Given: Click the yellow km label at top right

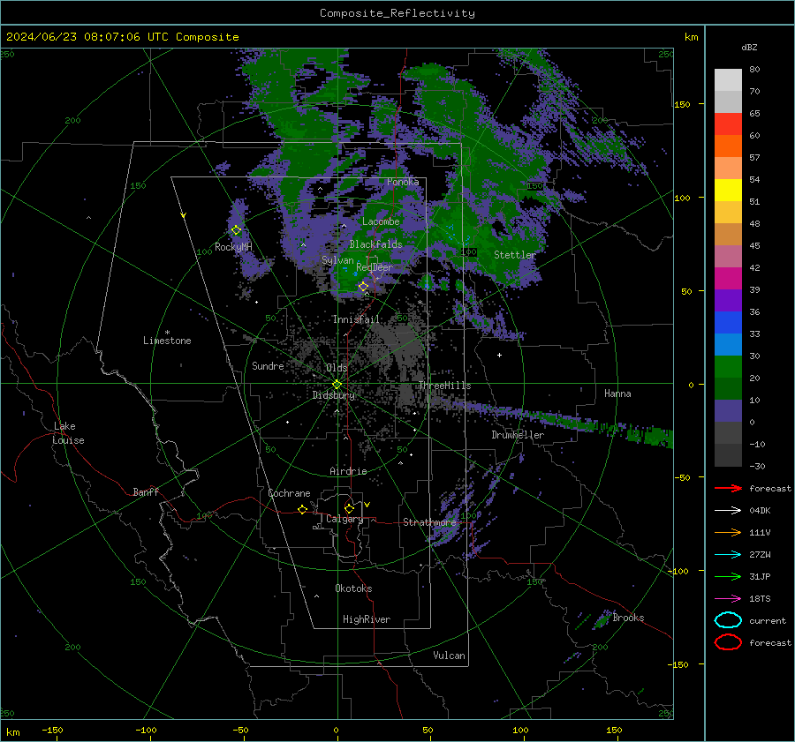Looking at the screenshot, I should 691,37.
